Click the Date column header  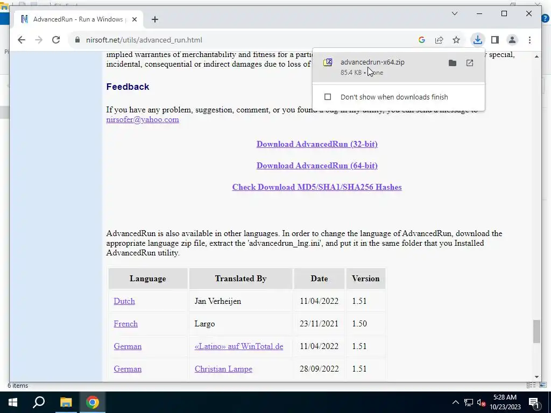[x=319, y=279]
